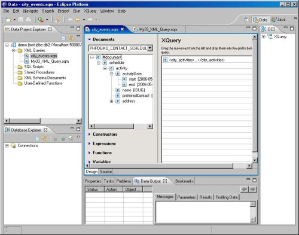The height and width of the screenshot is (235, 299).
Task: Expand the Expressions section
Action: [x=90, y=144]
